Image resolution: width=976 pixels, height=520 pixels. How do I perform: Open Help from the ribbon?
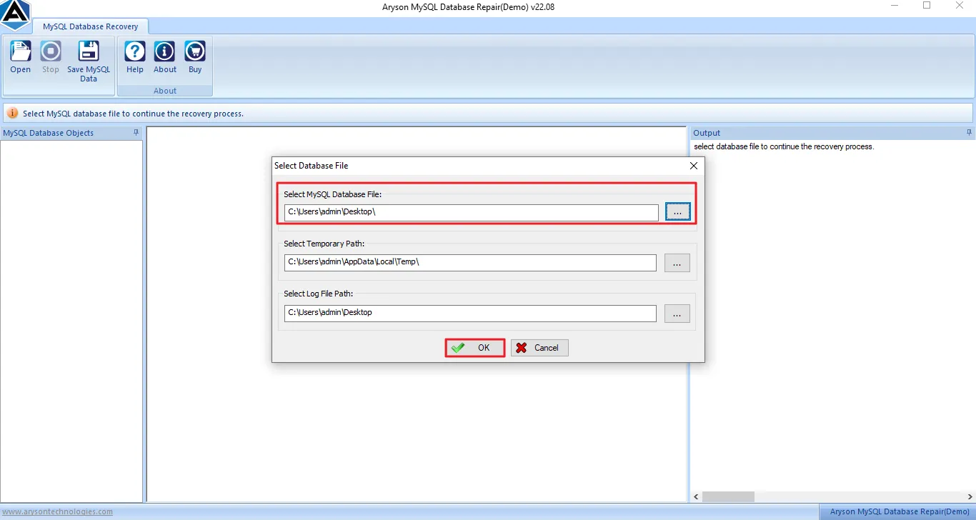point(135,57)
